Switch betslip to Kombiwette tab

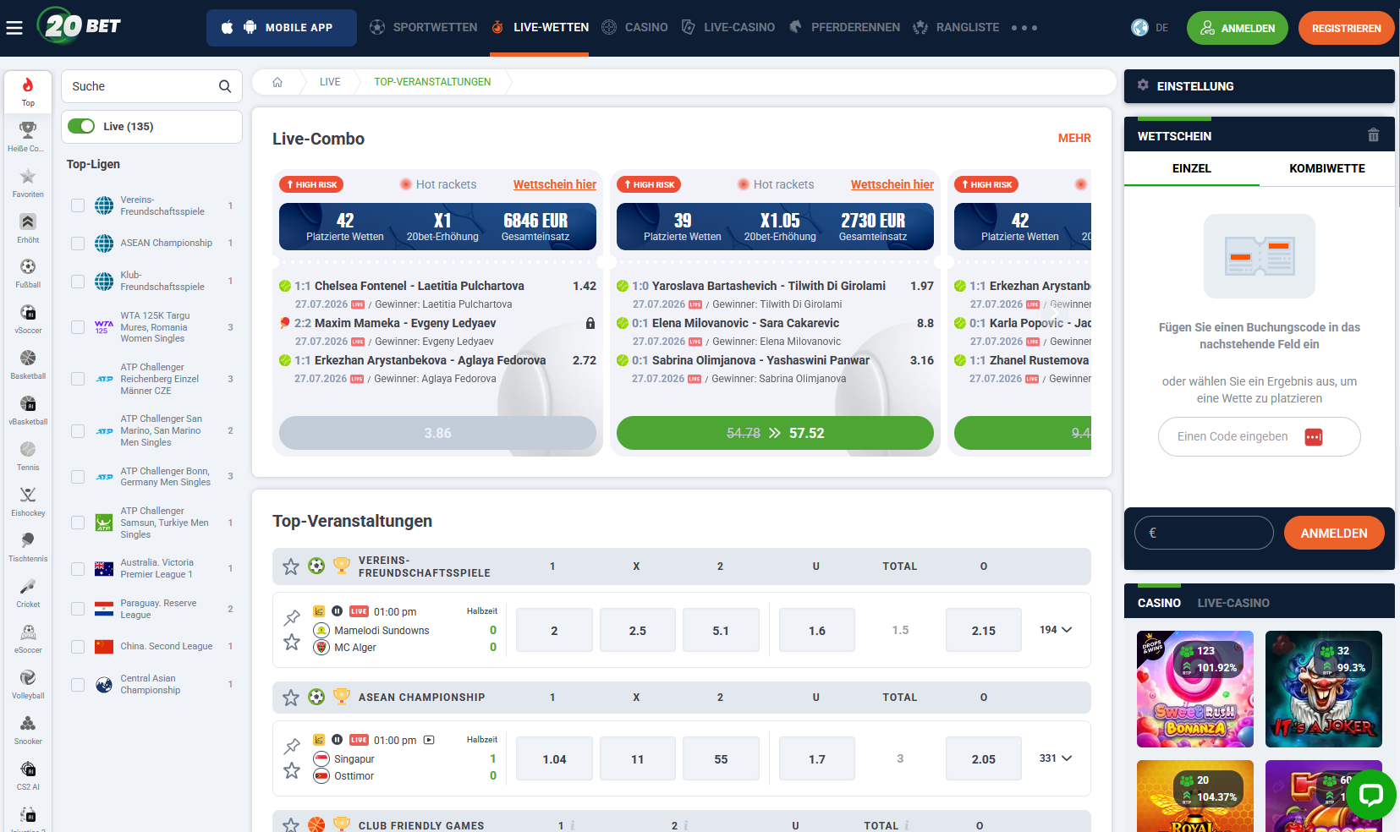pos(1327,169)
